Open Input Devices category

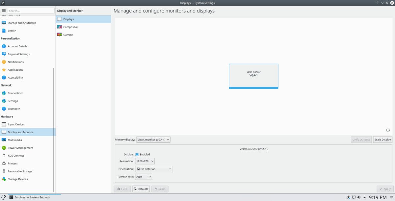tap(16, 124)
